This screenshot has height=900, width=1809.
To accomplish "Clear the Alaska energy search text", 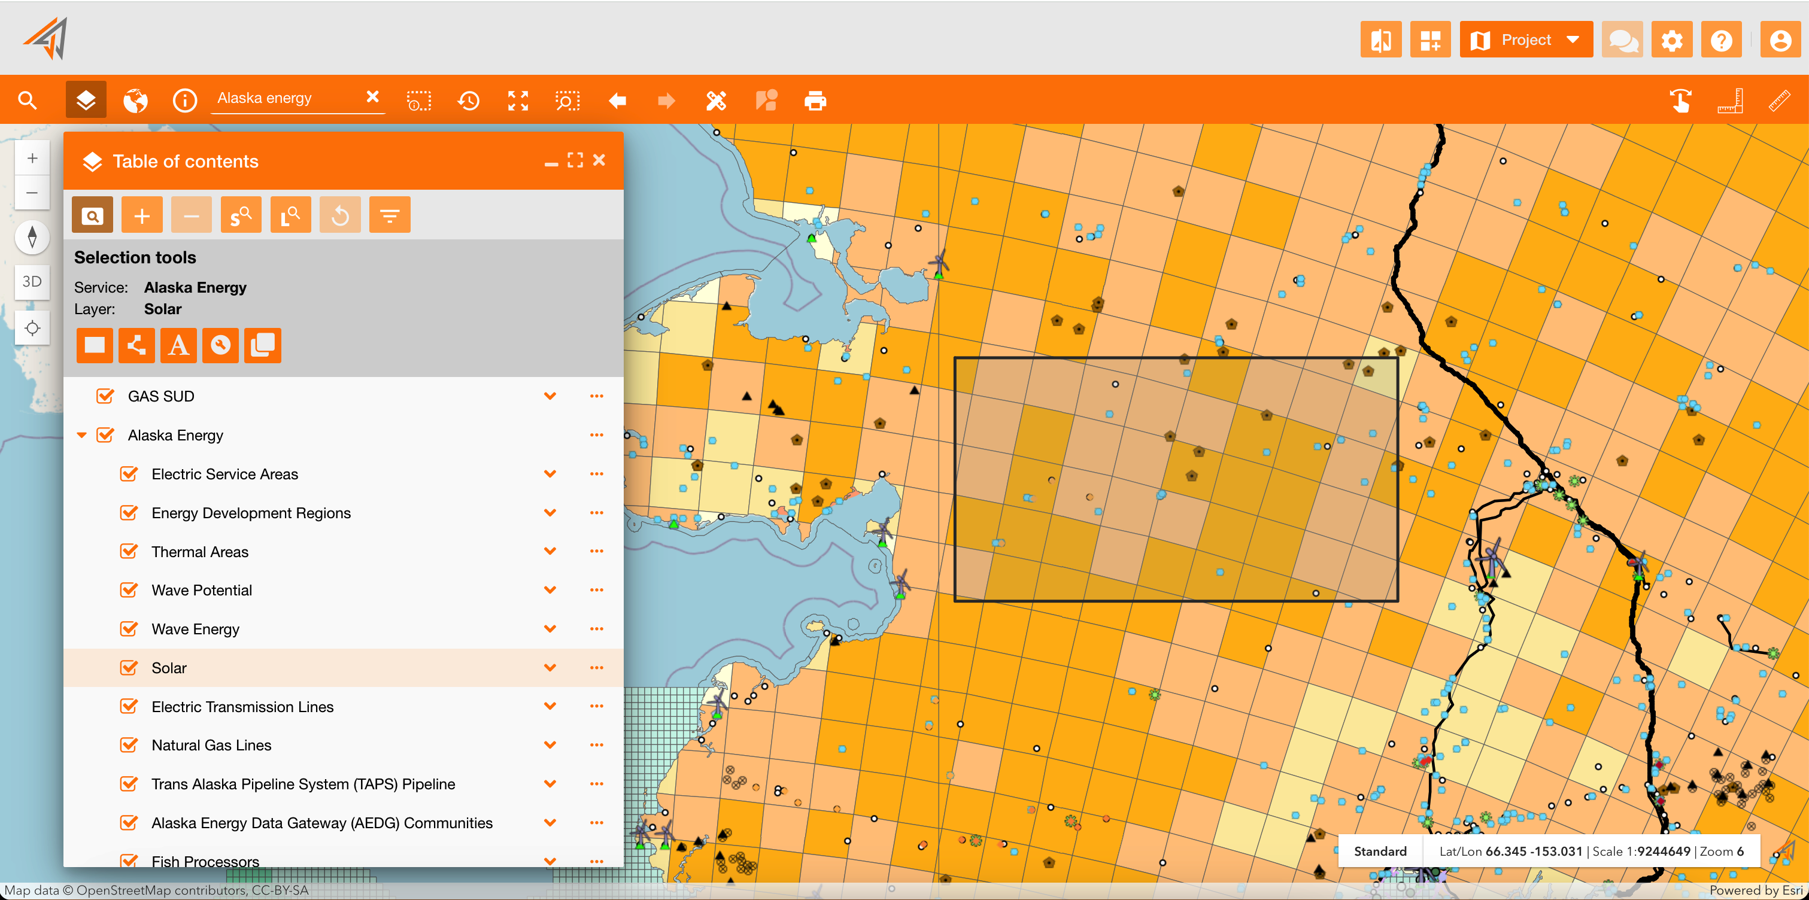I will [x=373, y=97].
